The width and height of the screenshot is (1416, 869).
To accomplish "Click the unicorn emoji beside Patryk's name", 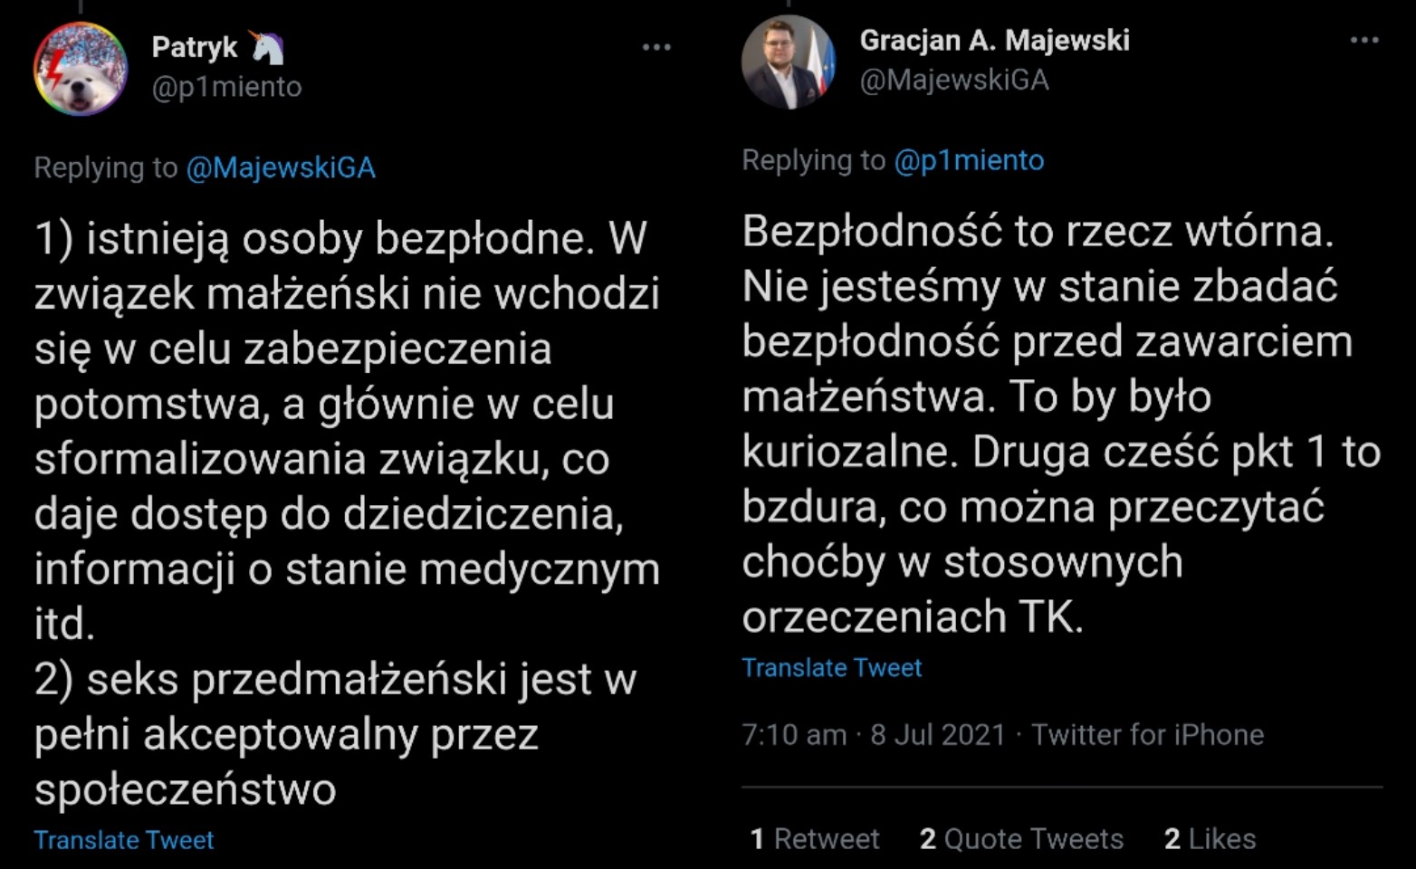I will (268, 47).
